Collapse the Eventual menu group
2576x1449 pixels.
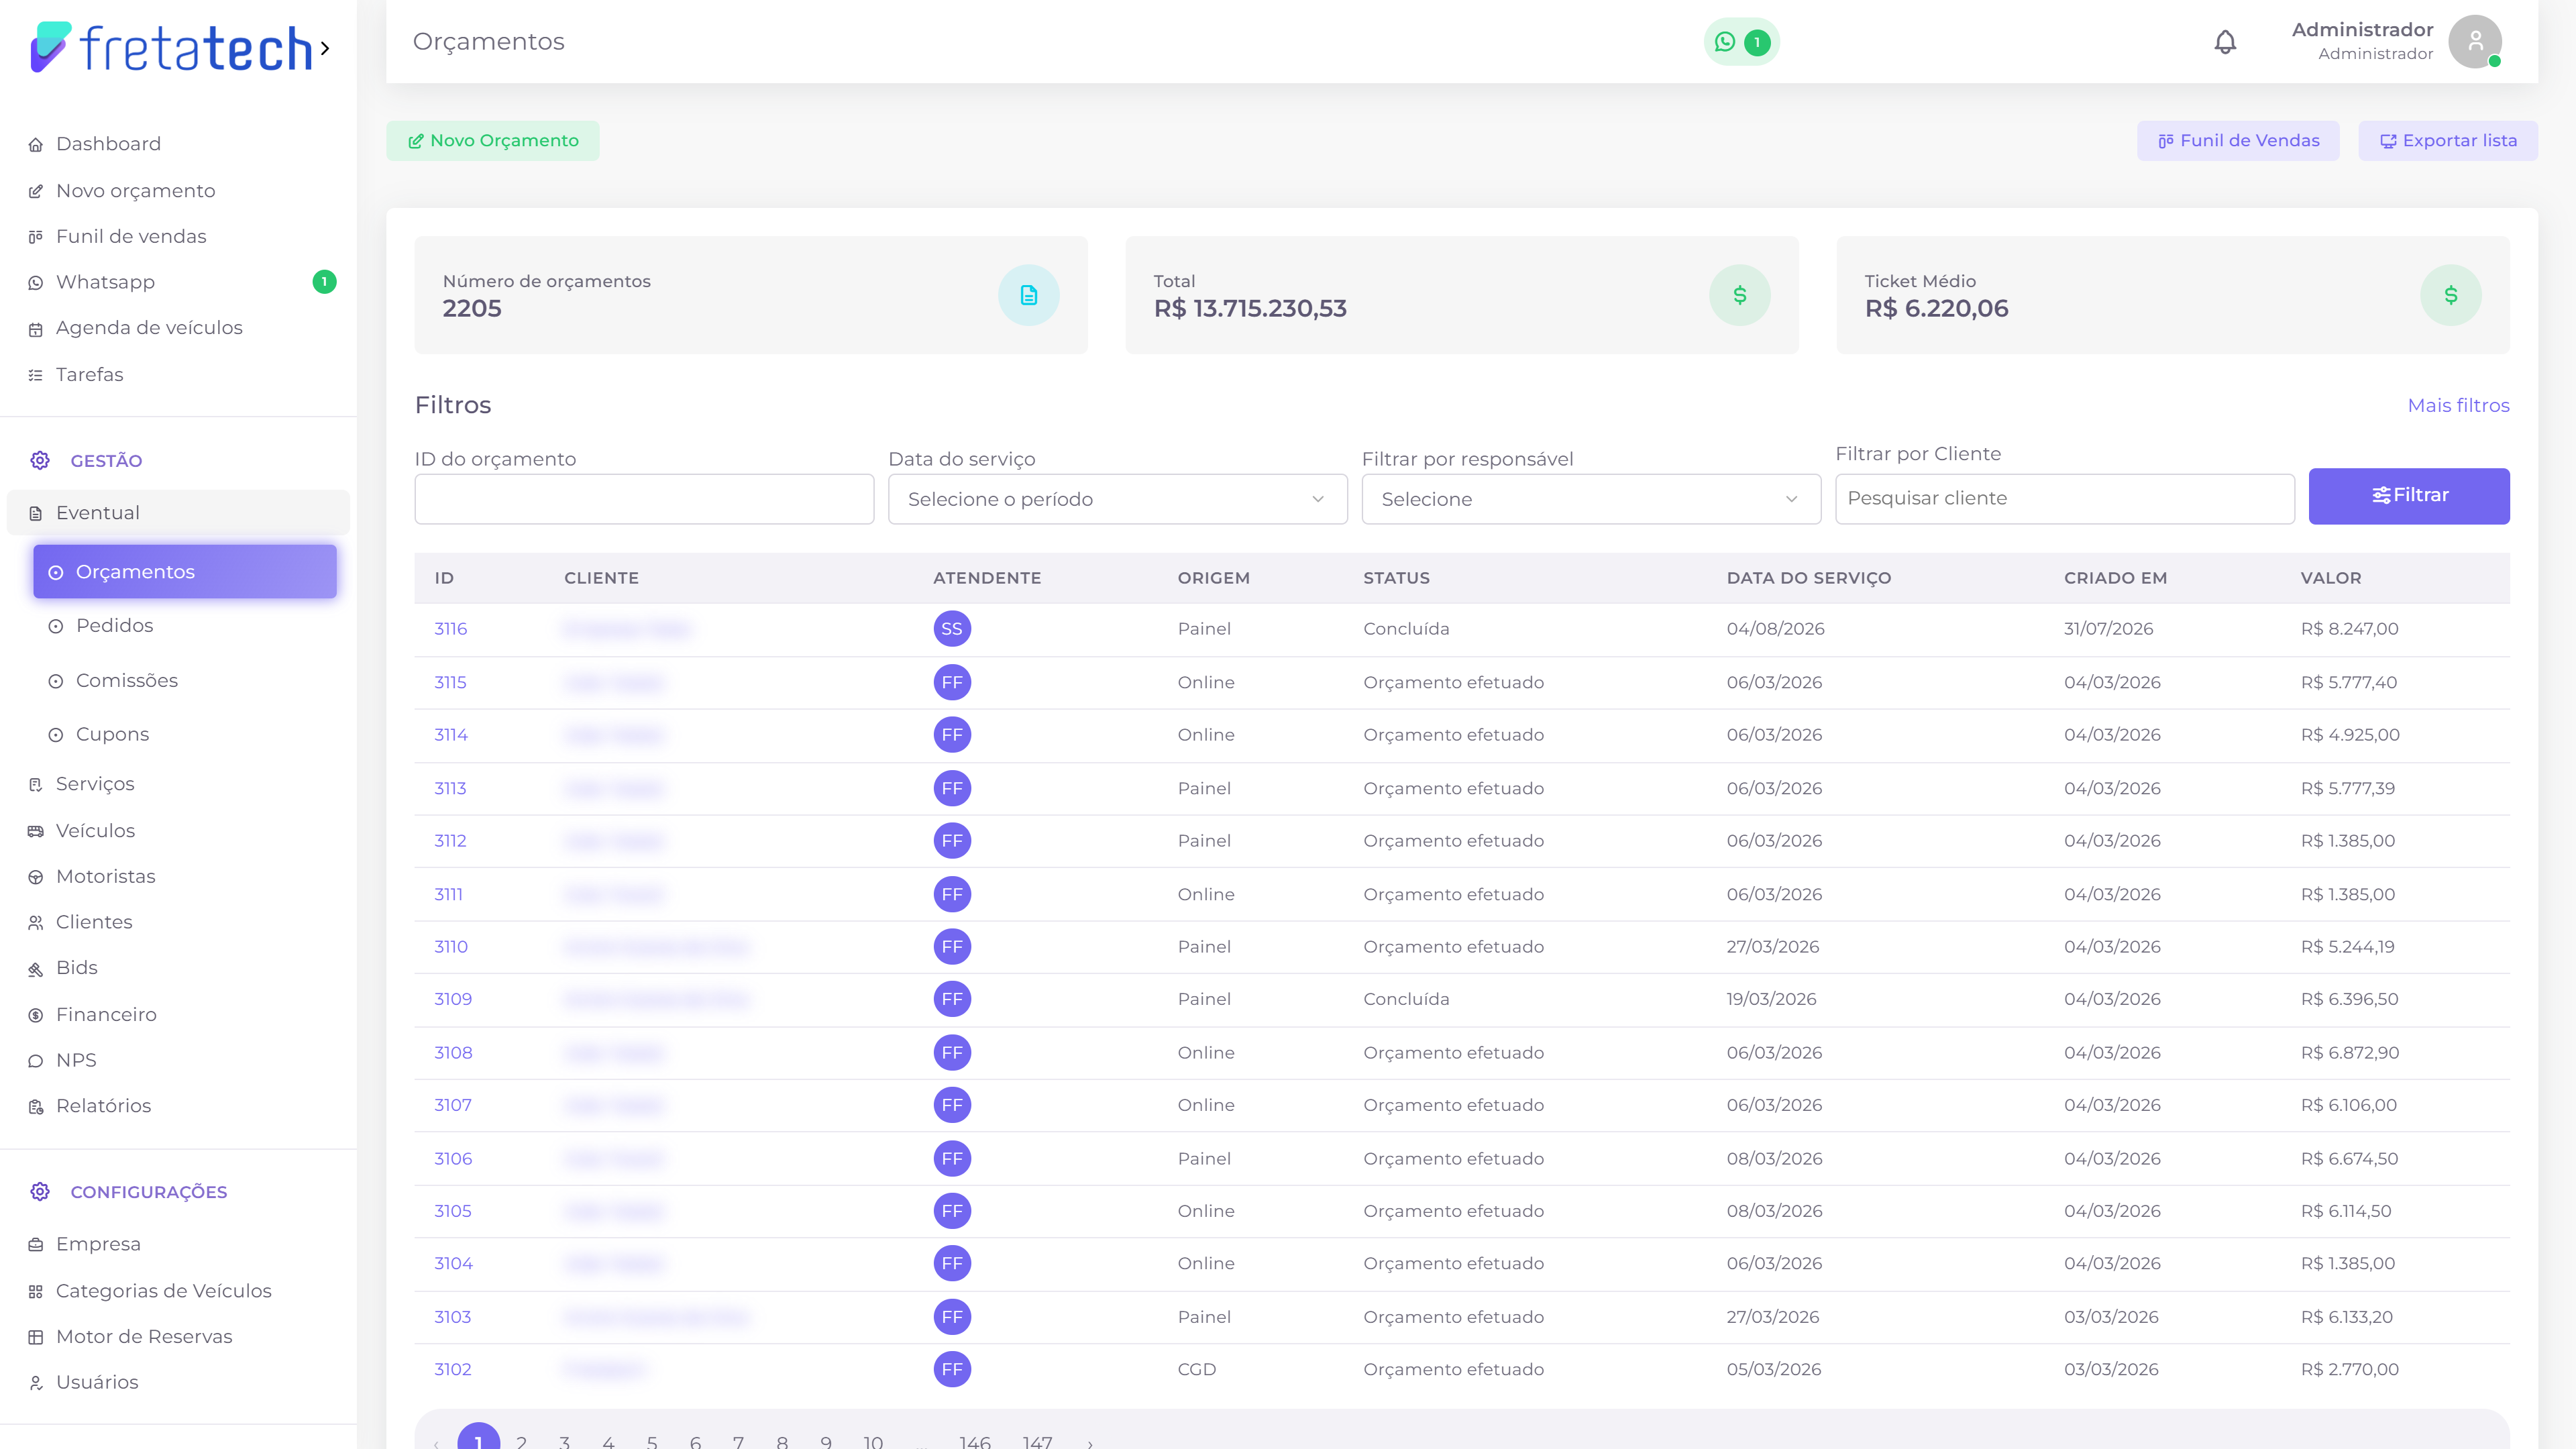coord(178,512)
